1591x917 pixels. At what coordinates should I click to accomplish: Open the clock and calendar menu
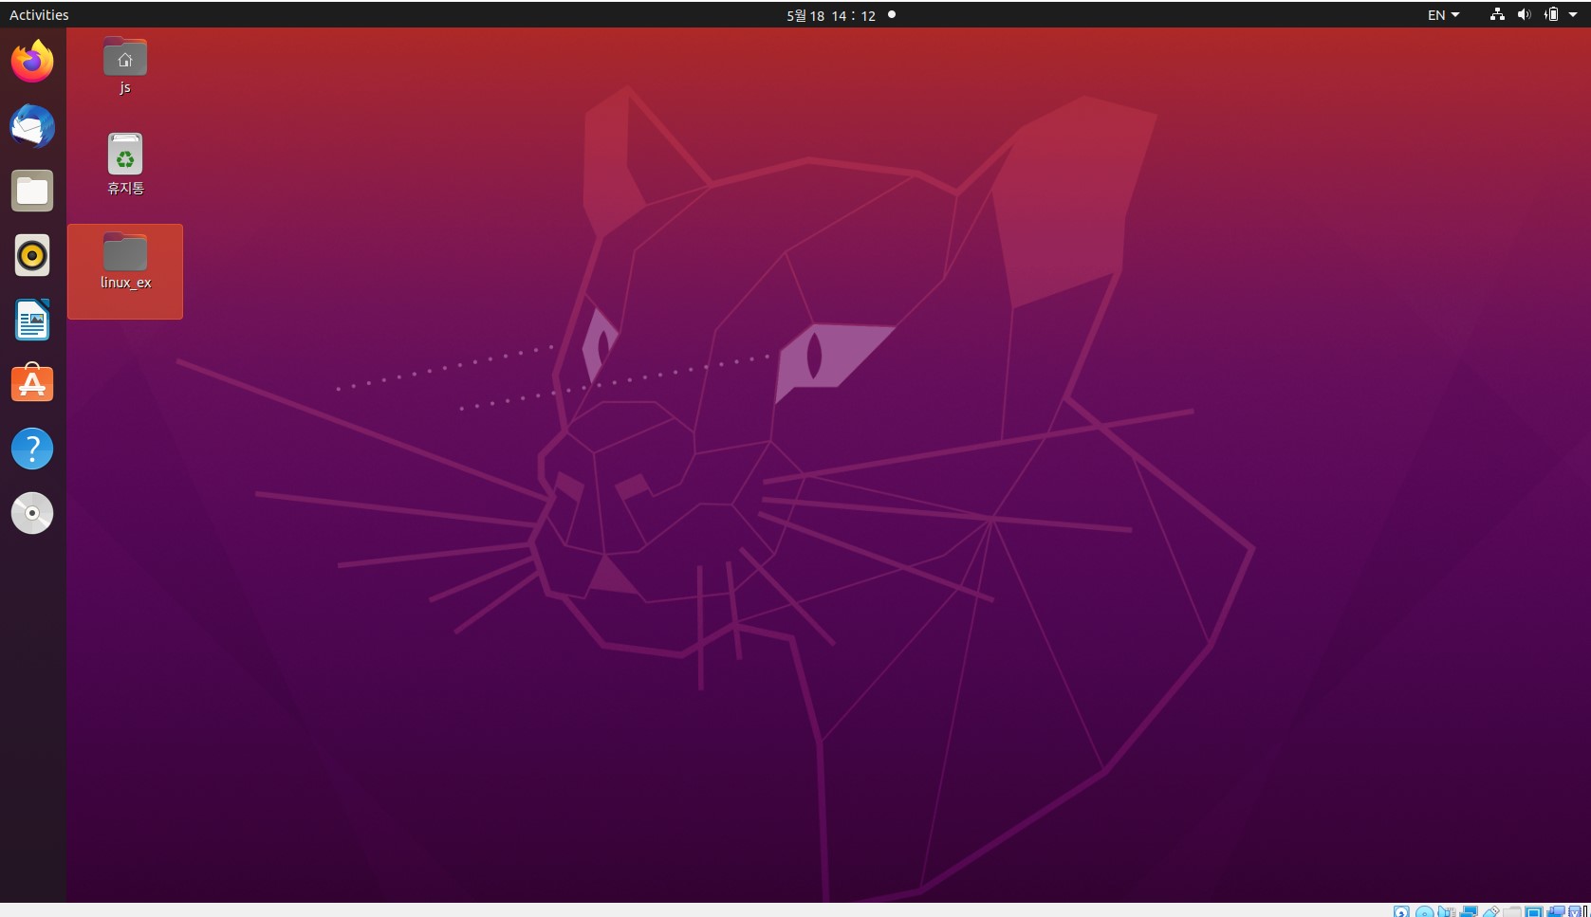[x=831, y=15]
